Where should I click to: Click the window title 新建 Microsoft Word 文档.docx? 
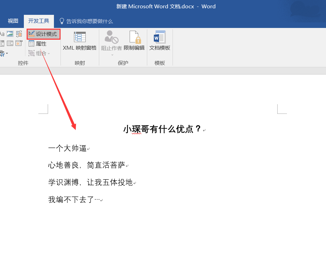click(x=155, y=7)
